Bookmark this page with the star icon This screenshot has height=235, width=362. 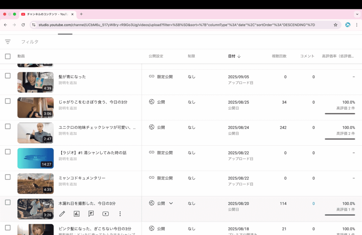click(335, 25)
